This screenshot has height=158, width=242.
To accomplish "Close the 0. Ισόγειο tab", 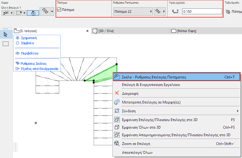I will (x=87, y=31).
